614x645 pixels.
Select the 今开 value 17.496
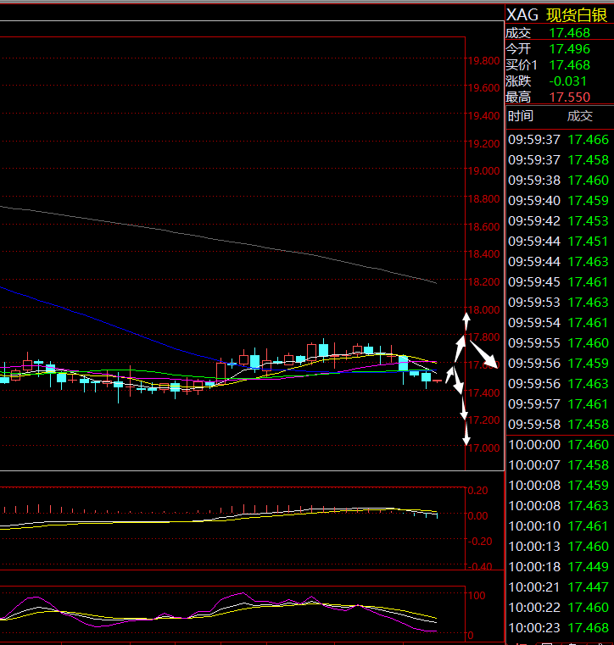(x=569, y=49)
